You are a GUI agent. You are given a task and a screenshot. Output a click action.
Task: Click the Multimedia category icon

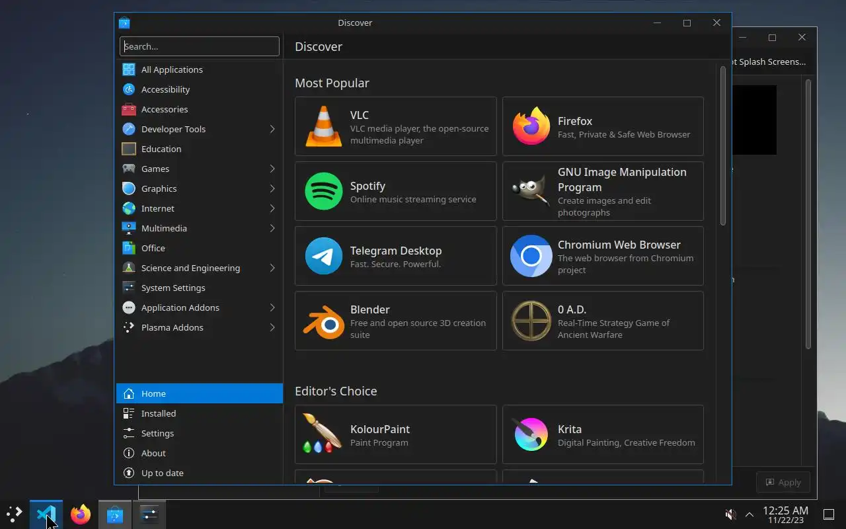click(129, 228)
